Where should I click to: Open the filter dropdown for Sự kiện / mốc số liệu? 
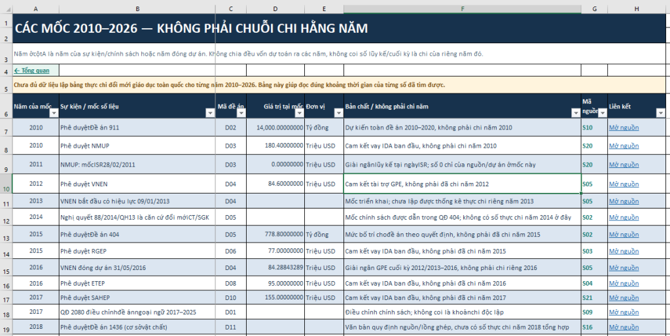[210, 112]
